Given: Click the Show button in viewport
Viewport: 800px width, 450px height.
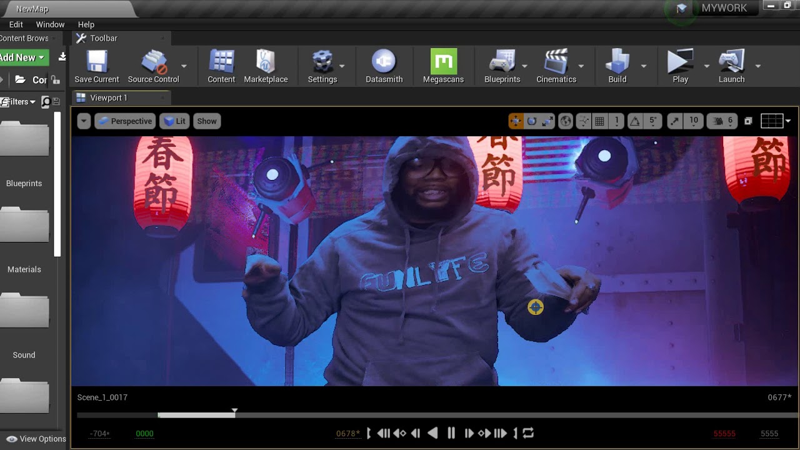Looking at the screenshot, I should coord(207,121).
